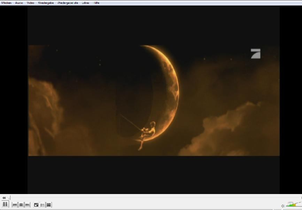Adjust the volume slider

point(294,205)
